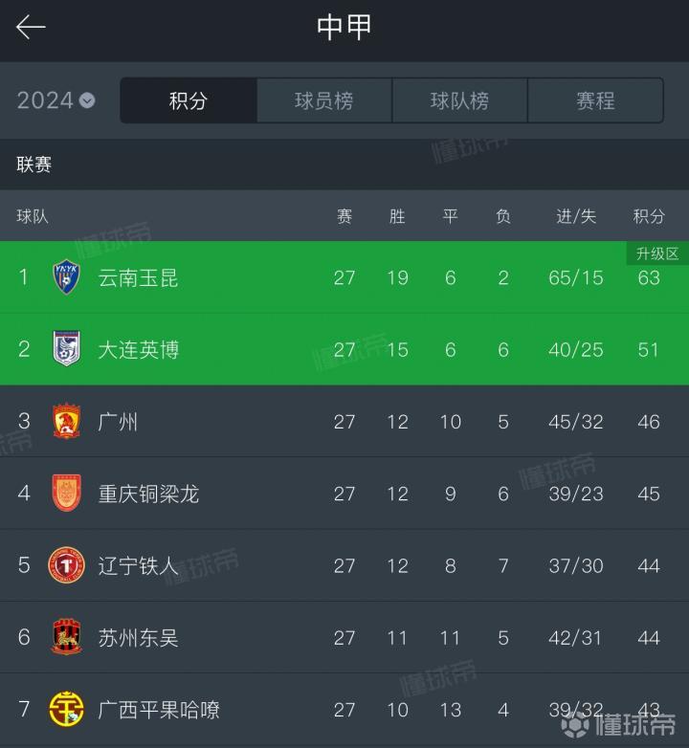Click the 积分 column header
689x748 pixels.
click(649, 216)
